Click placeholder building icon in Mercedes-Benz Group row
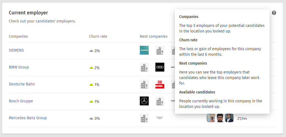The image size is (286, 137). coord(144,118)
